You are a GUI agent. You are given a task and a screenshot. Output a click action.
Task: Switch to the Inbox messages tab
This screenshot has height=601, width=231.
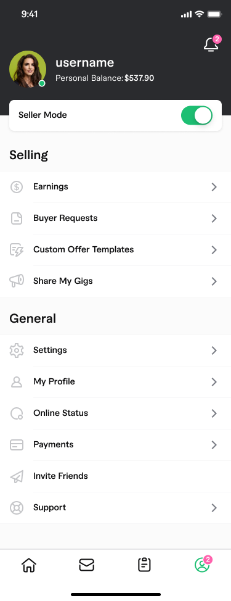click(86, 565)
